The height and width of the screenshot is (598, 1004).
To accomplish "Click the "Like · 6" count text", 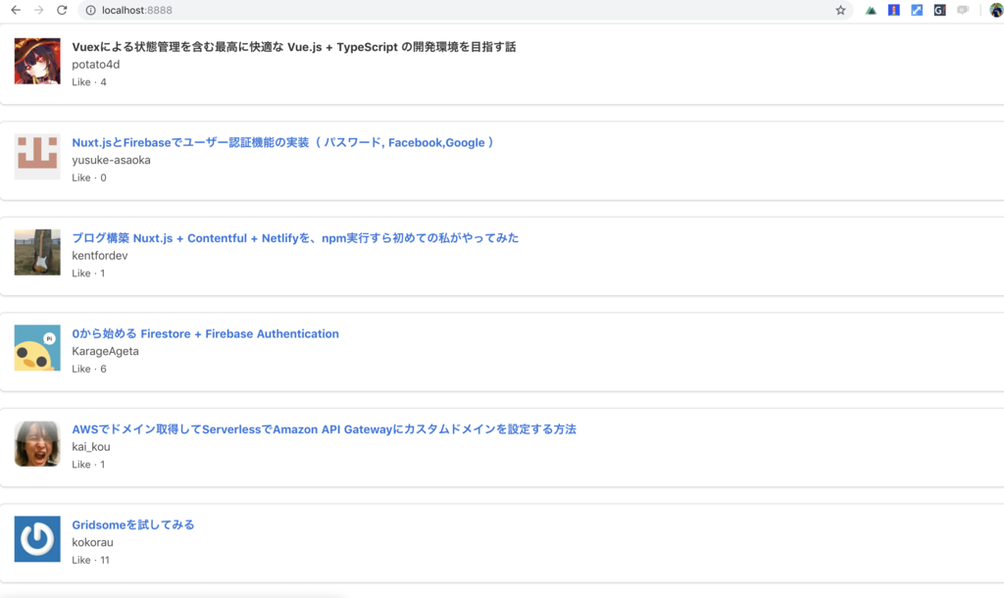I will [89, 369].
